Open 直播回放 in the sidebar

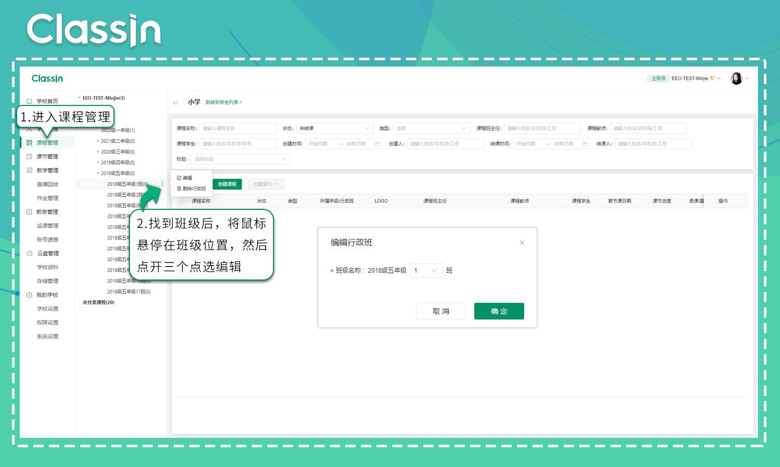point(47,184)
